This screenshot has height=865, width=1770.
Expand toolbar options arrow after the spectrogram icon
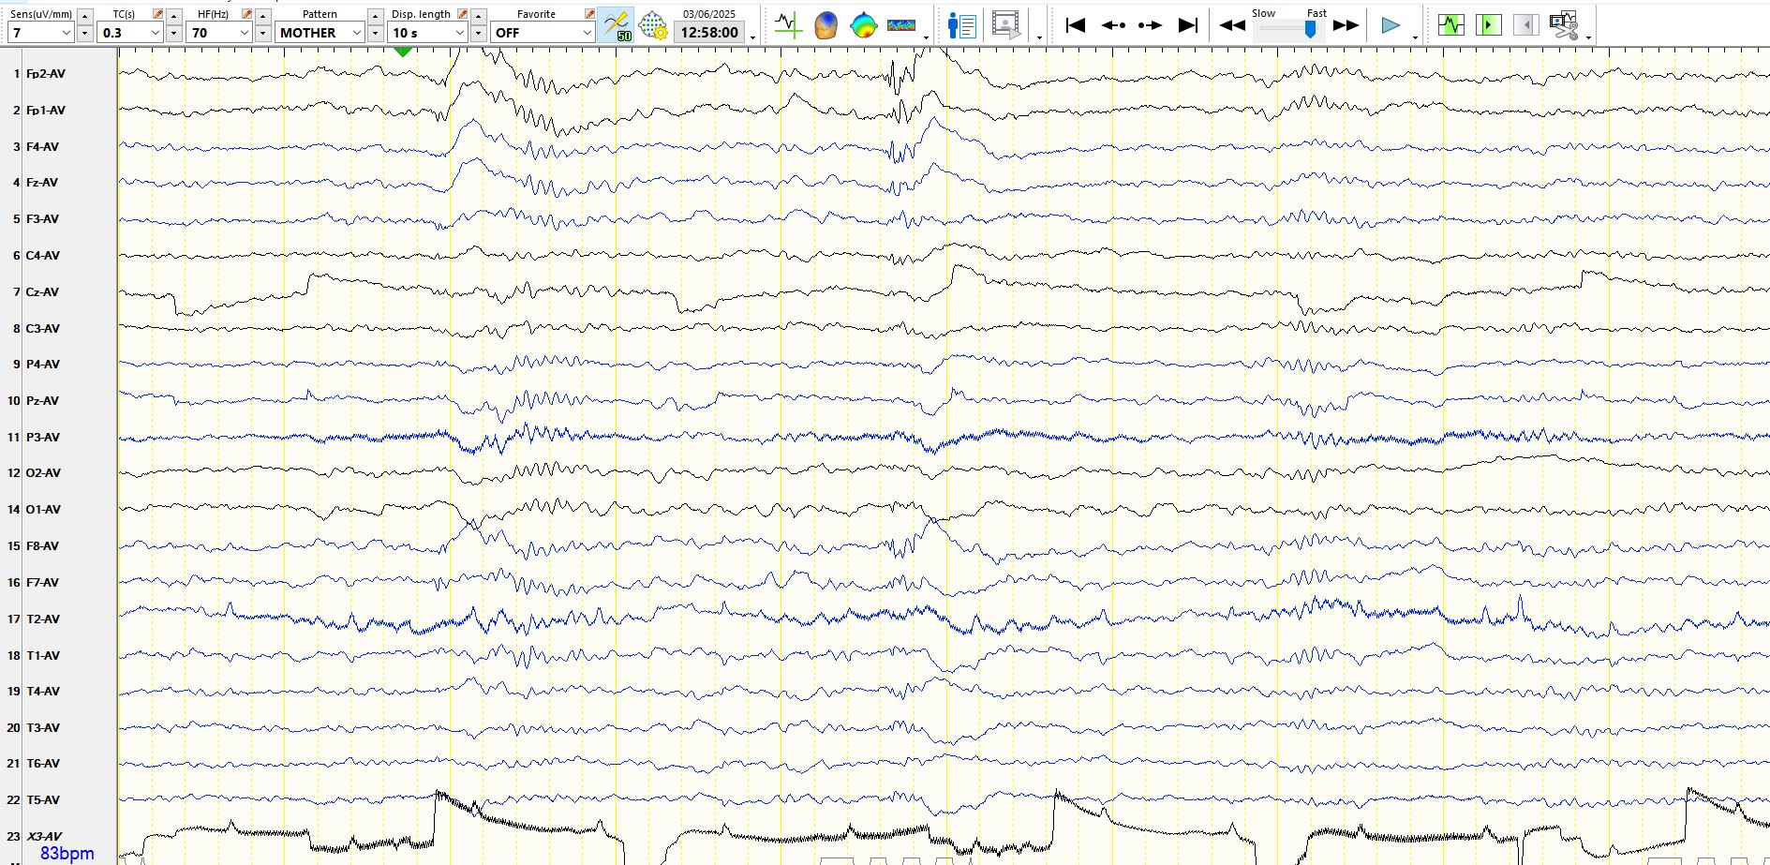click(926, 37)
